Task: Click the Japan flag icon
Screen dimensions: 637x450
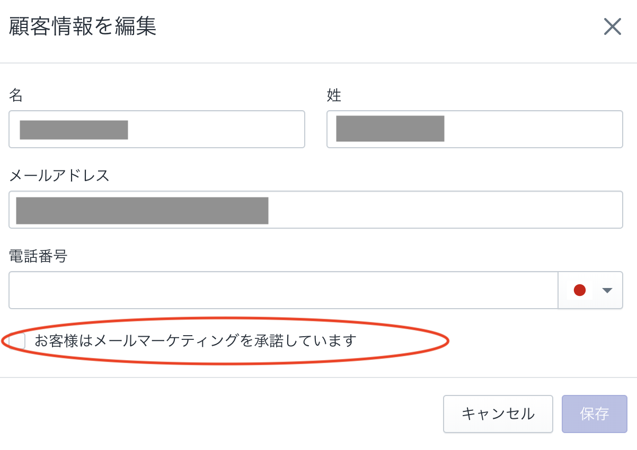Action: pyautogui.click(x=579, y=290)
